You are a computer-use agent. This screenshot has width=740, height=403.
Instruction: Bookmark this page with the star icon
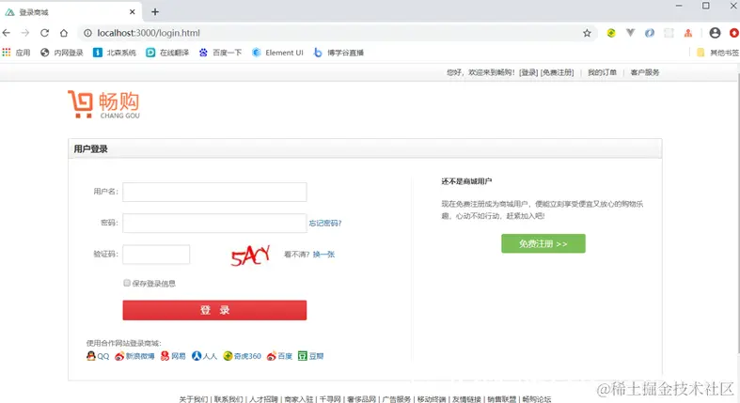point(587,33)
